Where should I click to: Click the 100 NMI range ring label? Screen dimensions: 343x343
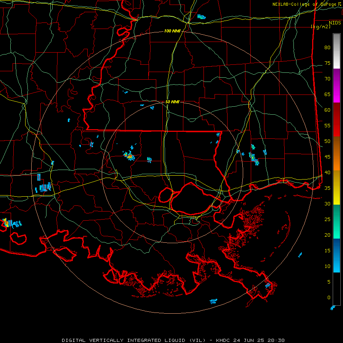point(172,31)
